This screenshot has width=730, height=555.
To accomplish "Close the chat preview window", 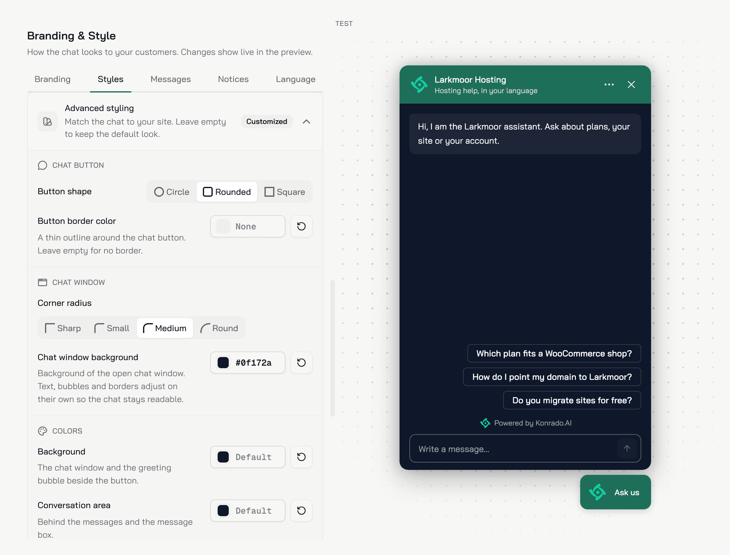I will pyautogui.click(x=631, y=84).
